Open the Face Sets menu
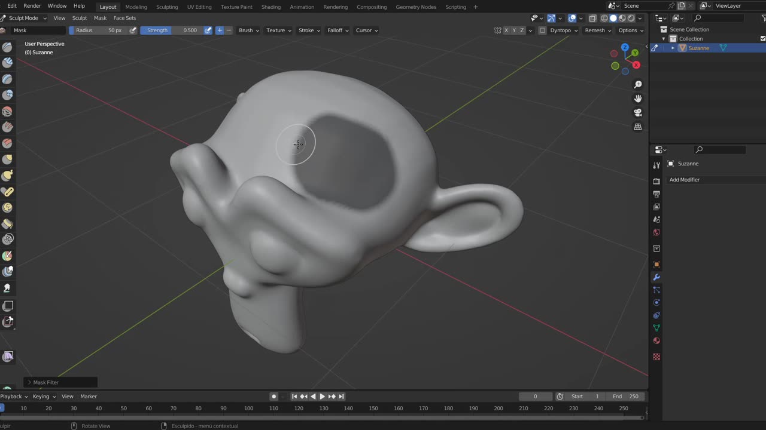The height and width of the screenshot is (430, 766). pyautogui.click(x=124, y=18)
